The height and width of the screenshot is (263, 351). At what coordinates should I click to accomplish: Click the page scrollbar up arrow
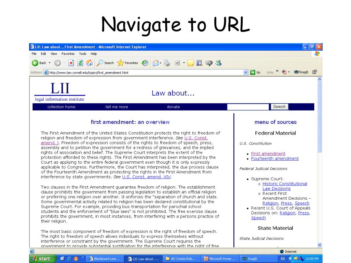(320, 79)
